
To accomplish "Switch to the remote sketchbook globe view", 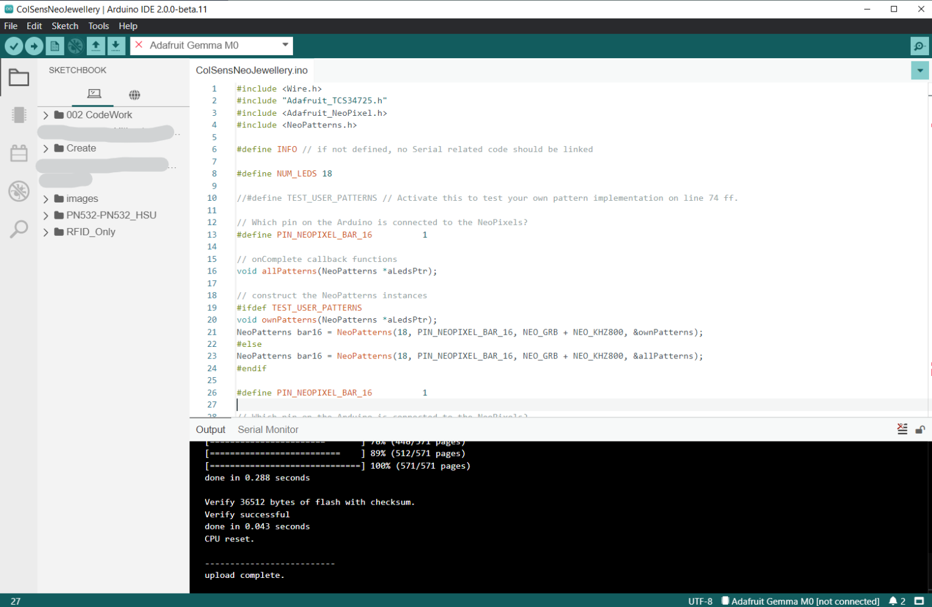I will coord(134,95).
